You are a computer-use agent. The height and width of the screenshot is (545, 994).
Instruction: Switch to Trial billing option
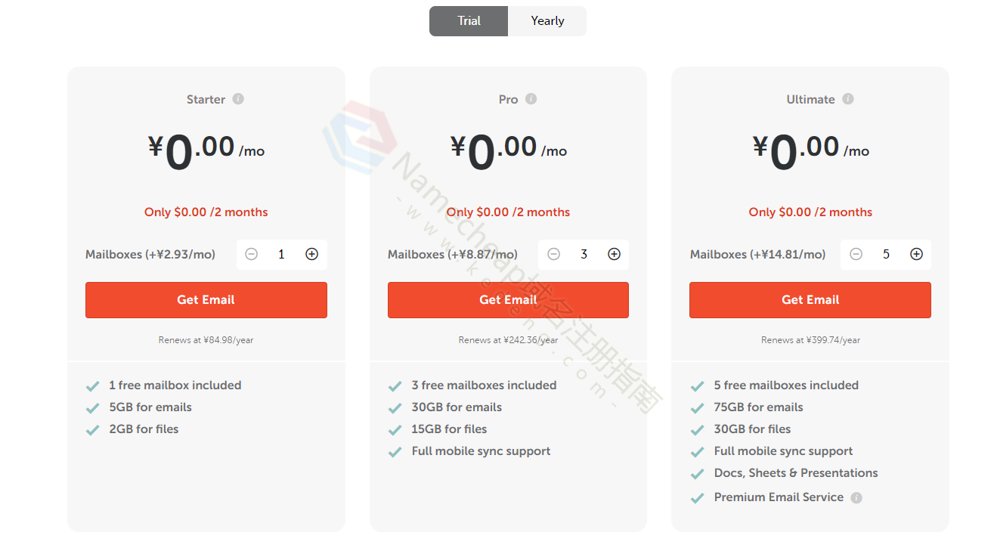pos(469,21)
